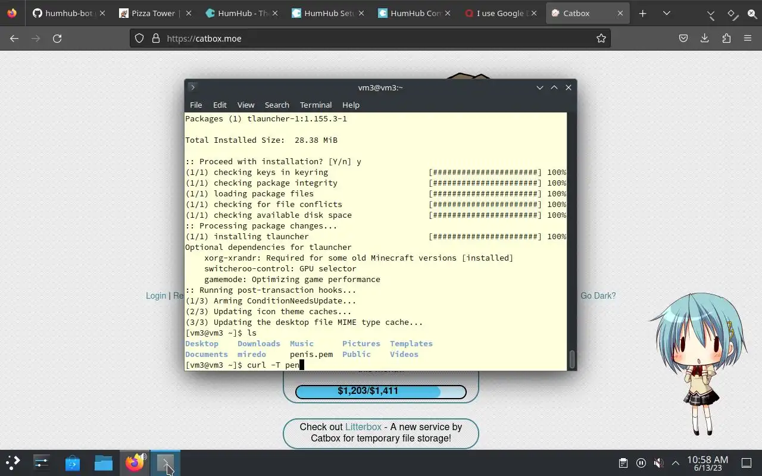Unmute audio via the volume tray icon
Image resolution: width=762 pixels, height=476 pixels.
pyautogui.click(x=658, y=463)
